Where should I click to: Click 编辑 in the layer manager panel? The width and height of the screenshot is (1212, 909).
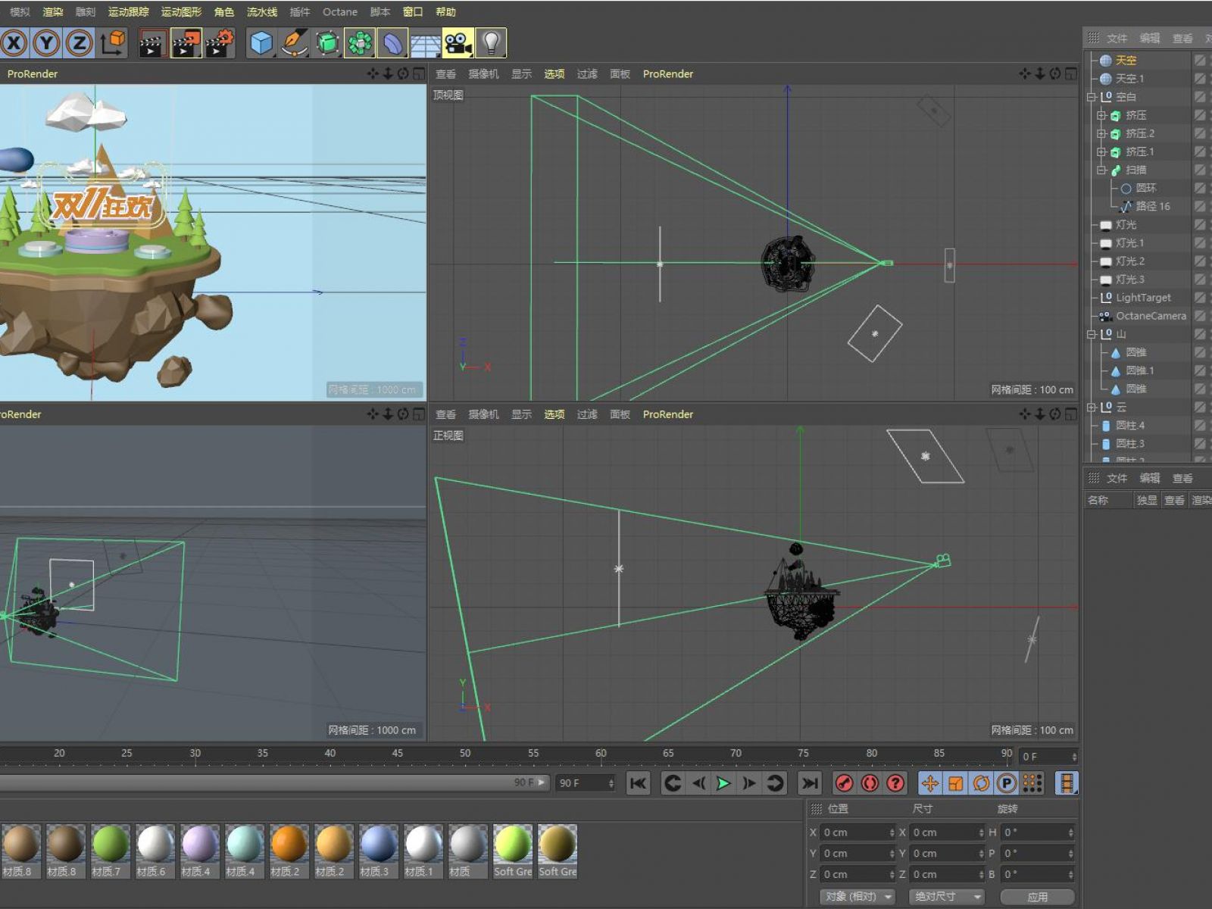coord(1149,478)
